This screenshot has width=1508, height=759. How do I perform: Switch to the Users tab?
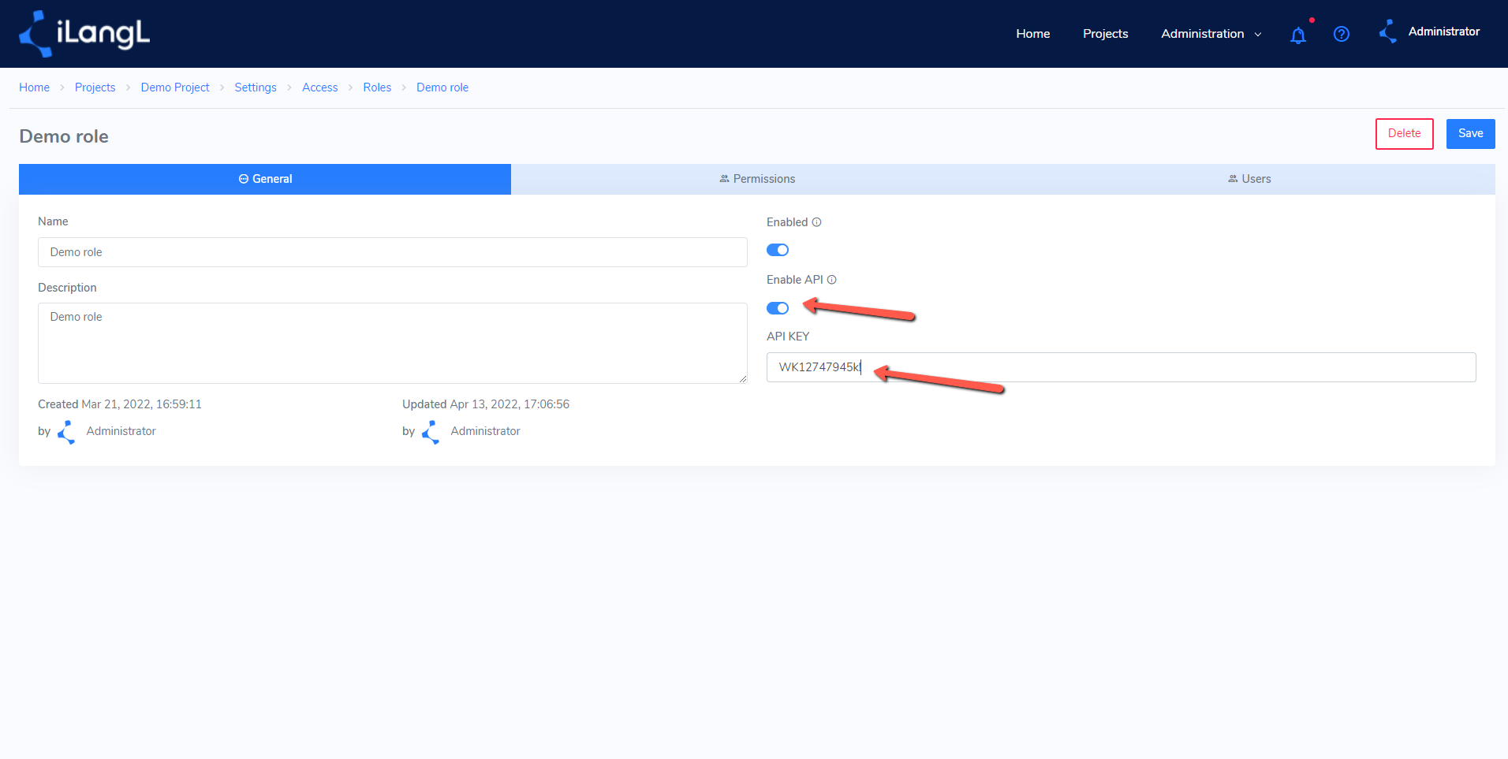point(1249,179)
